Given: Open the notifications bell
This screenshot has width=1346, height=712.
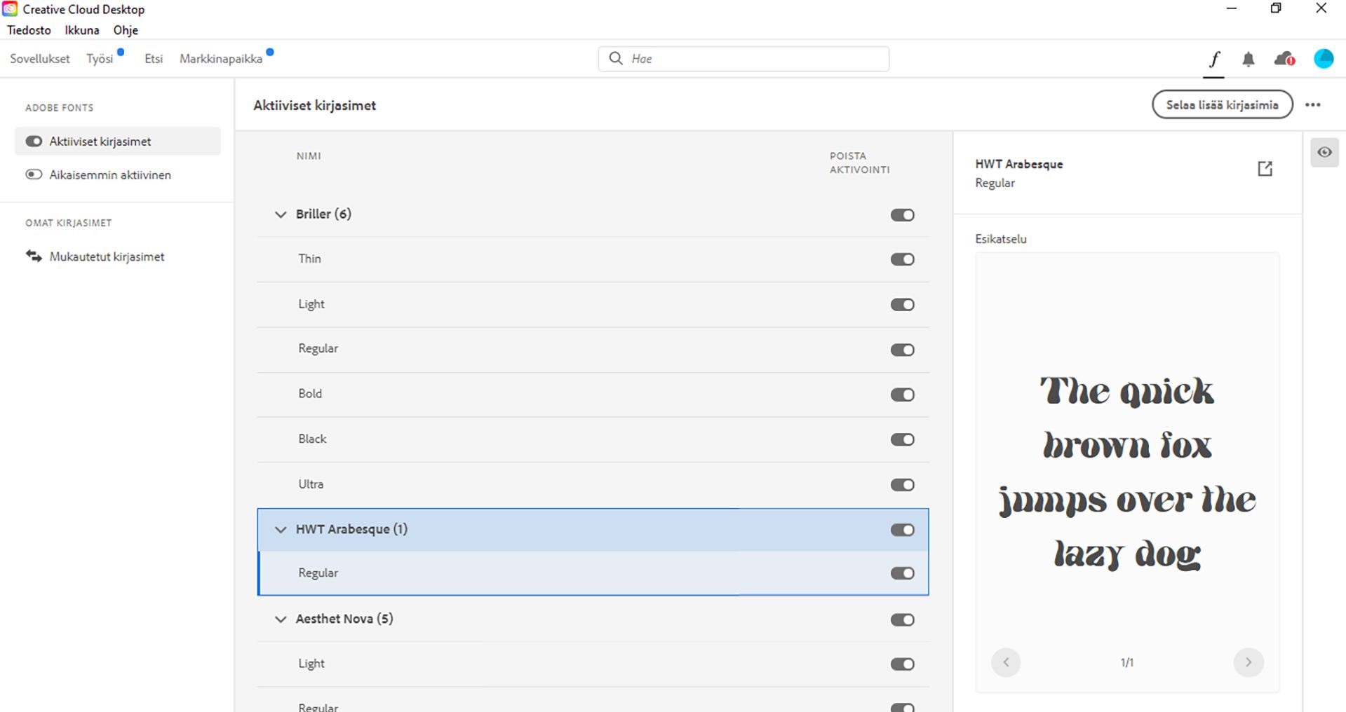Looking at the screenshot, I should coord(1249,60).
